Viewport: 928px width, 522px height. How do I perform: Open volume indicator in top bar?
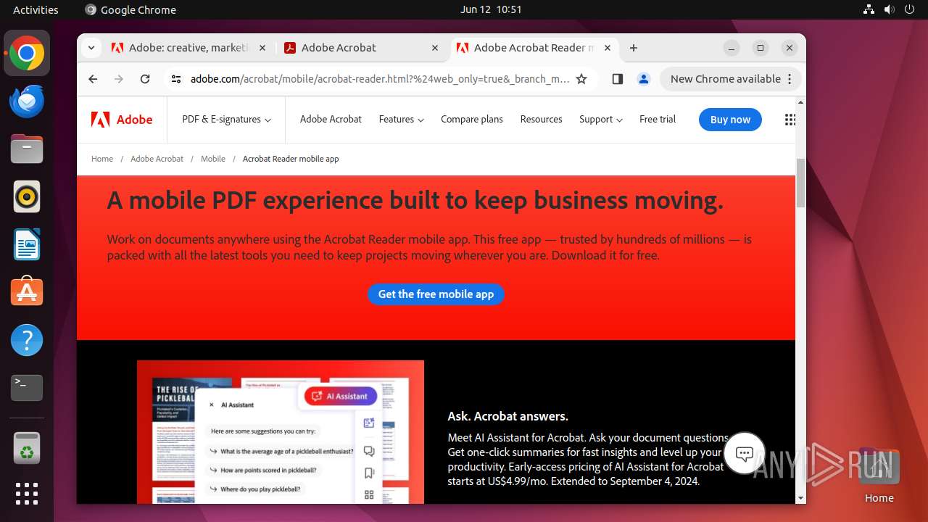(890, 9)
